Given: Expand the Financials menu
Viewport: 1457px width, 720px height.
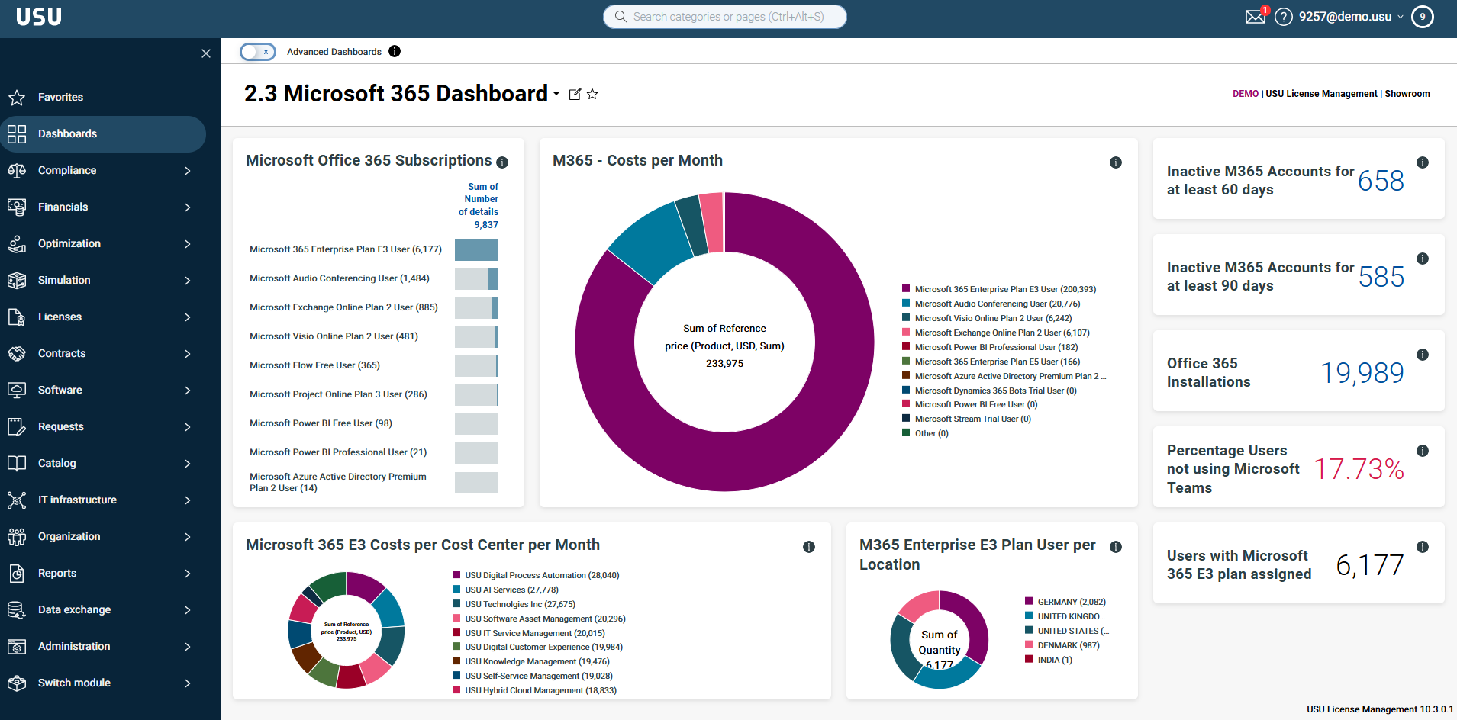Looking at the screenshot, I should [x=103, y=207].
